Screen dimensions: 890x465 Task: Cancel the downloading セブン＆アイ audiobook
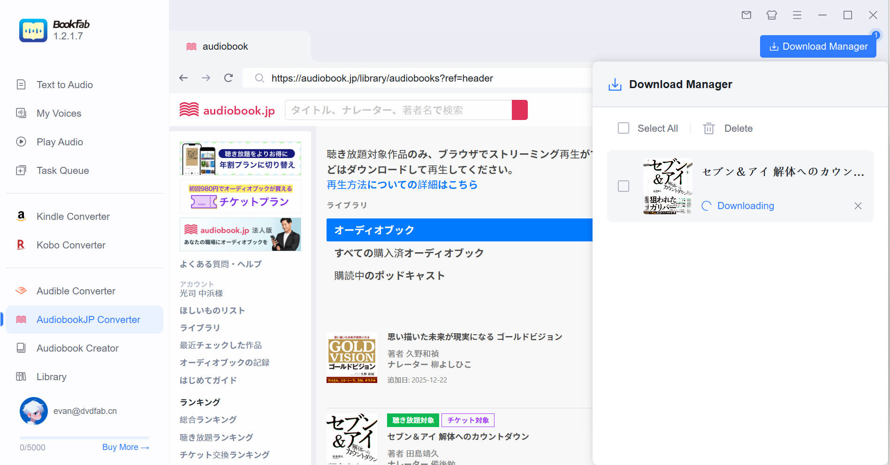point(858,206)
